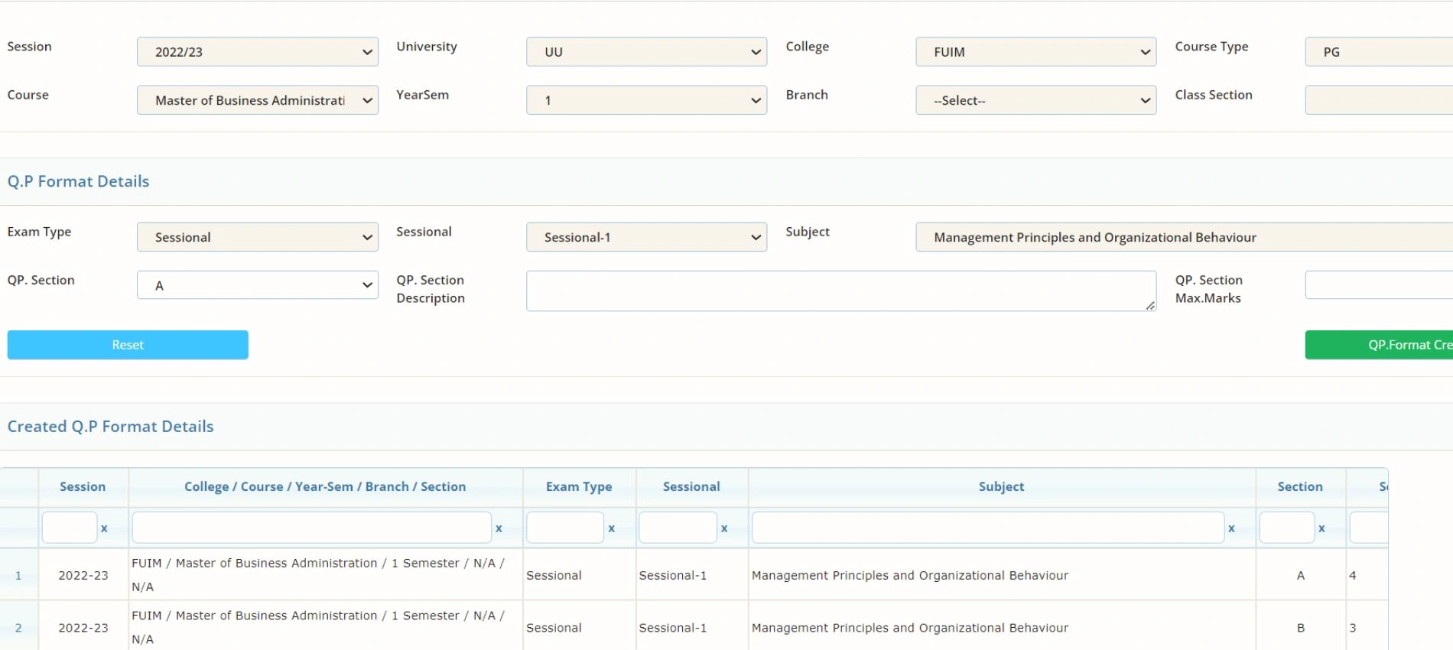
Task: Click the Sessional column filter input
Action: click(x=678, y=528)
